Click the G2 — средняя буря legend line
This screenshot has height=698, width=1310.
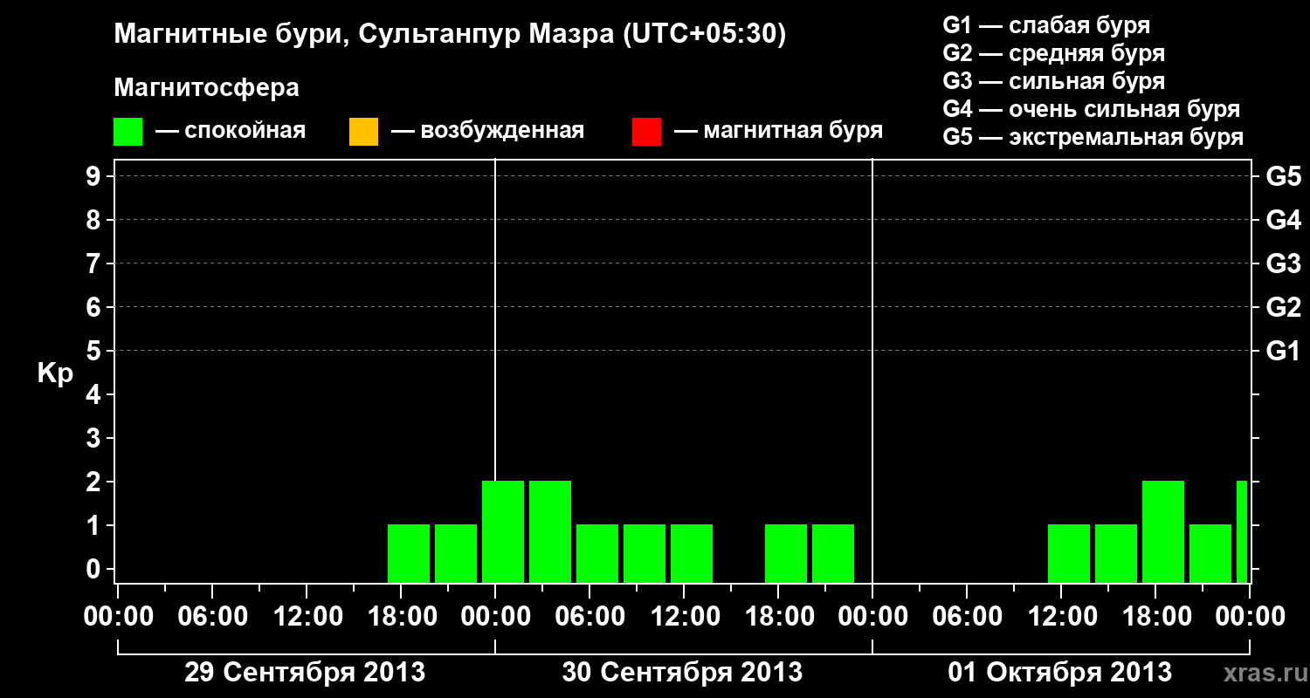(1053, 53)
